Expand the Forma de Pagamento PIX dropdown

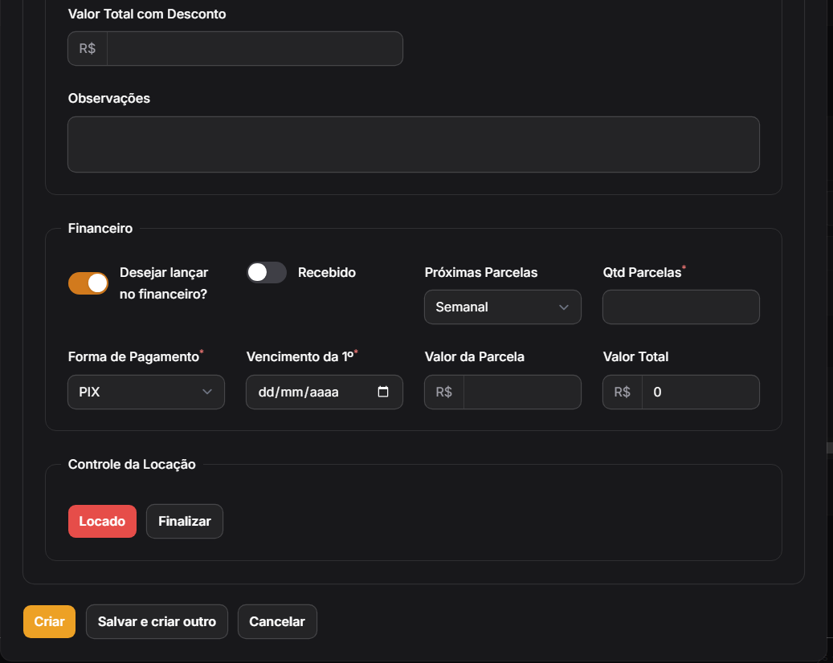click(146, 392)
